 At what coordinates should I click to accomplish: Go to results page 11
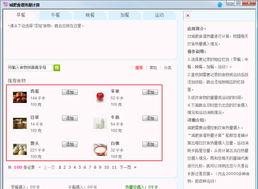point(114,167)
